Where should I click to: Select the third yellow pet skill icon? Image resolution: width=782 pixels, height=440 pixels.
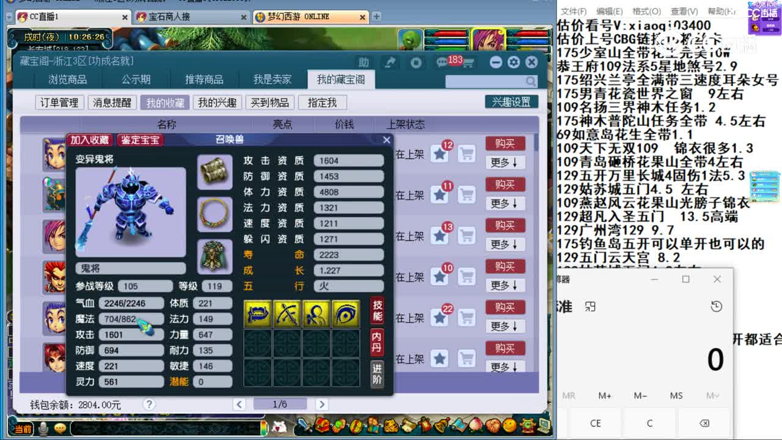point(316,313)
